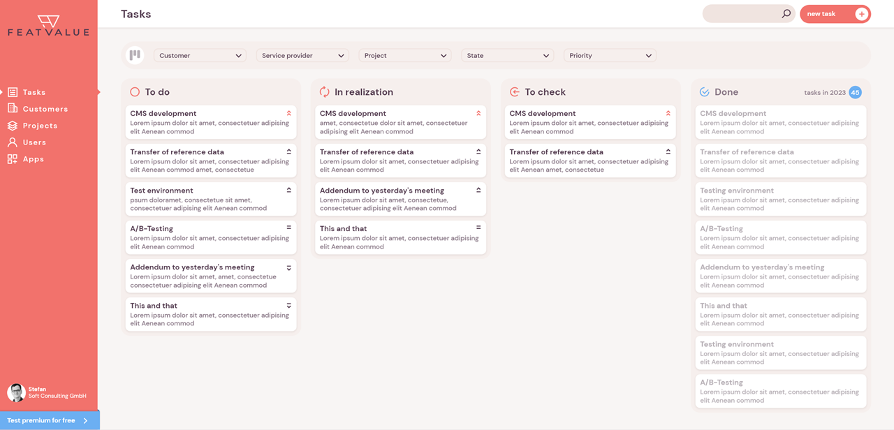
Task: Click high priority icon on To do CMS development
Action: tap(288, 113)
